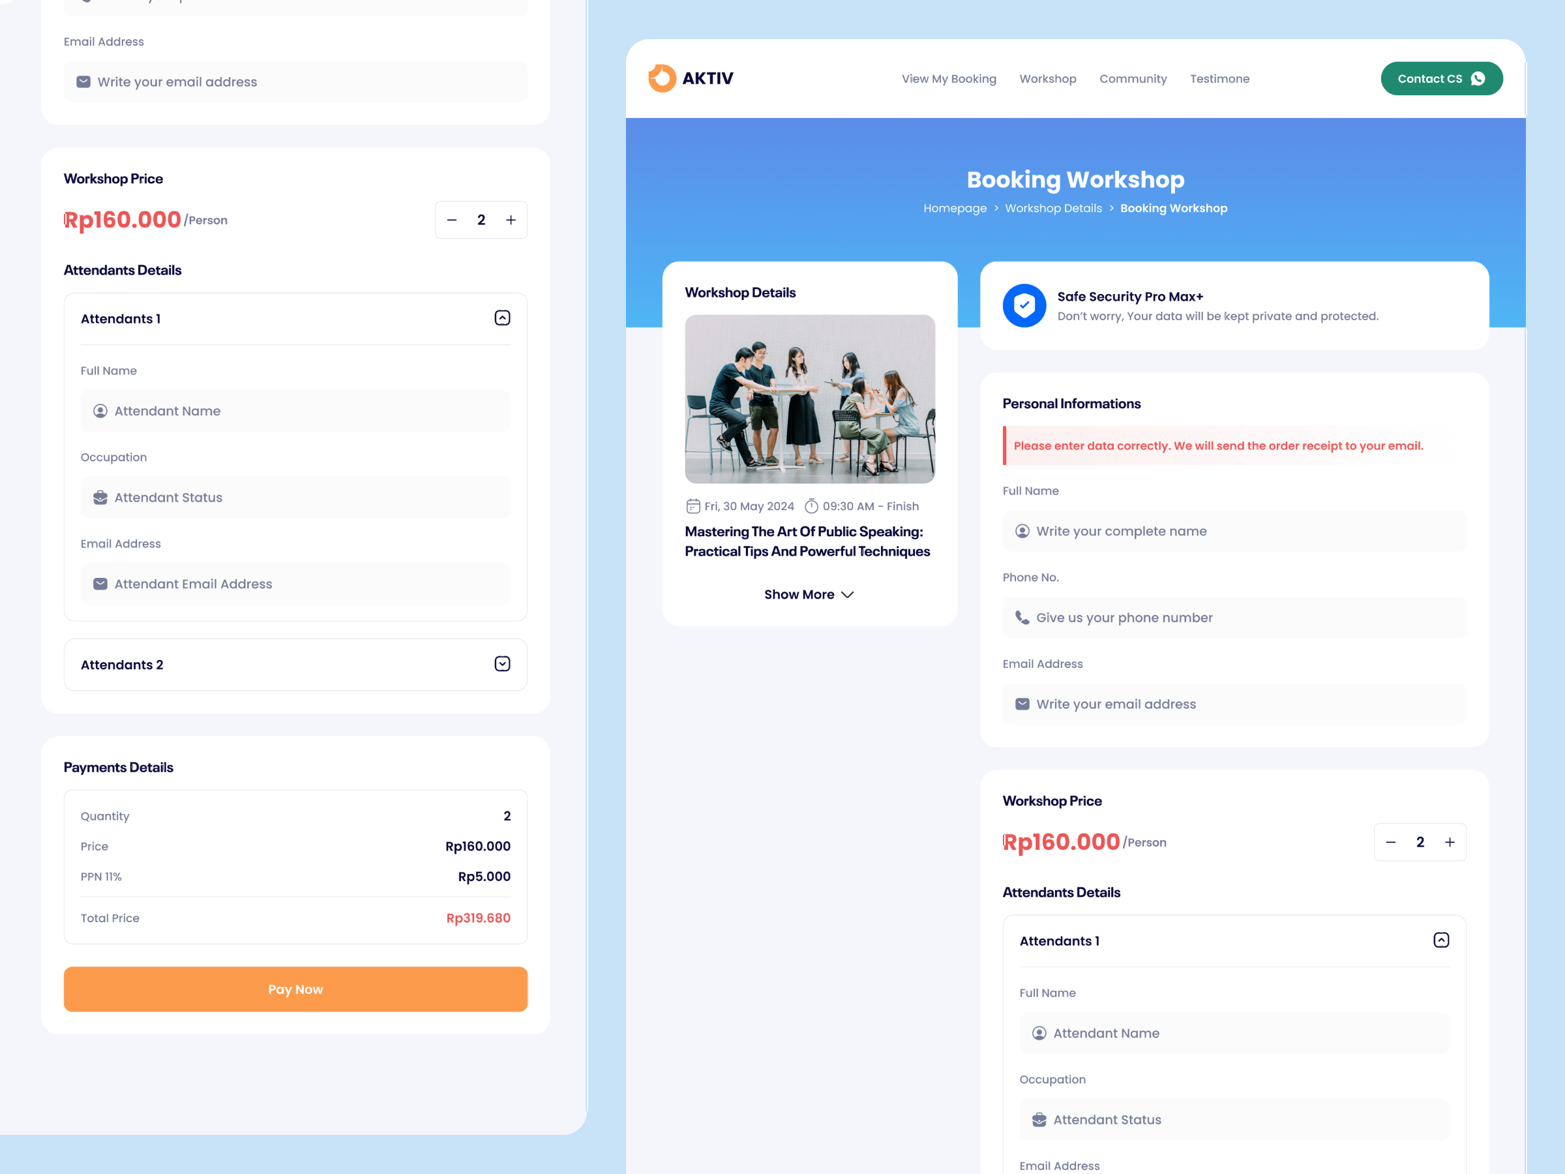This screenshot has width=1565, height=1174.
Task: Open View My Booking menu item
Action: [x=949, y=78]
